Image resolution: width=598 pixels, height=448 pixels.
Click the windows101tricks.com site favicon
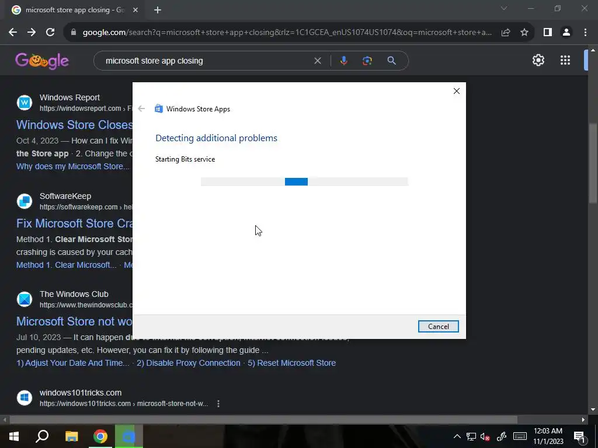tap(25, 398)
